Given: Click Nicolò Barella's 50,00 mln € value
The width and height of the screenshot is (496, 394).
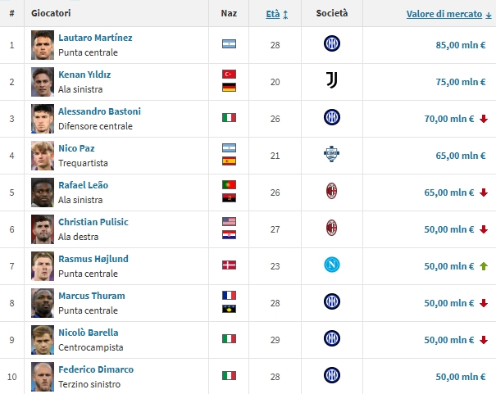Looking at the screenshot, I should 450,339.
